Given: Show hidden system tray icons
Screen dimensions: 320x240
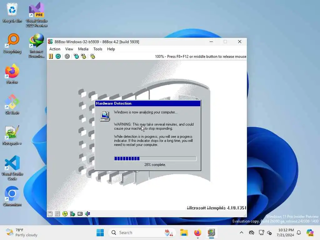Looking at the screenshot, I should [x=242, y=232].
